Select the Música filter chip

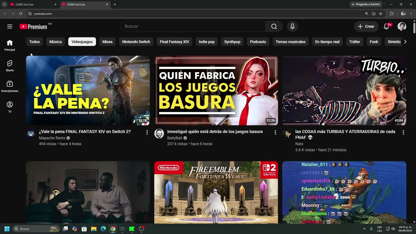click(x=56, y=42)
